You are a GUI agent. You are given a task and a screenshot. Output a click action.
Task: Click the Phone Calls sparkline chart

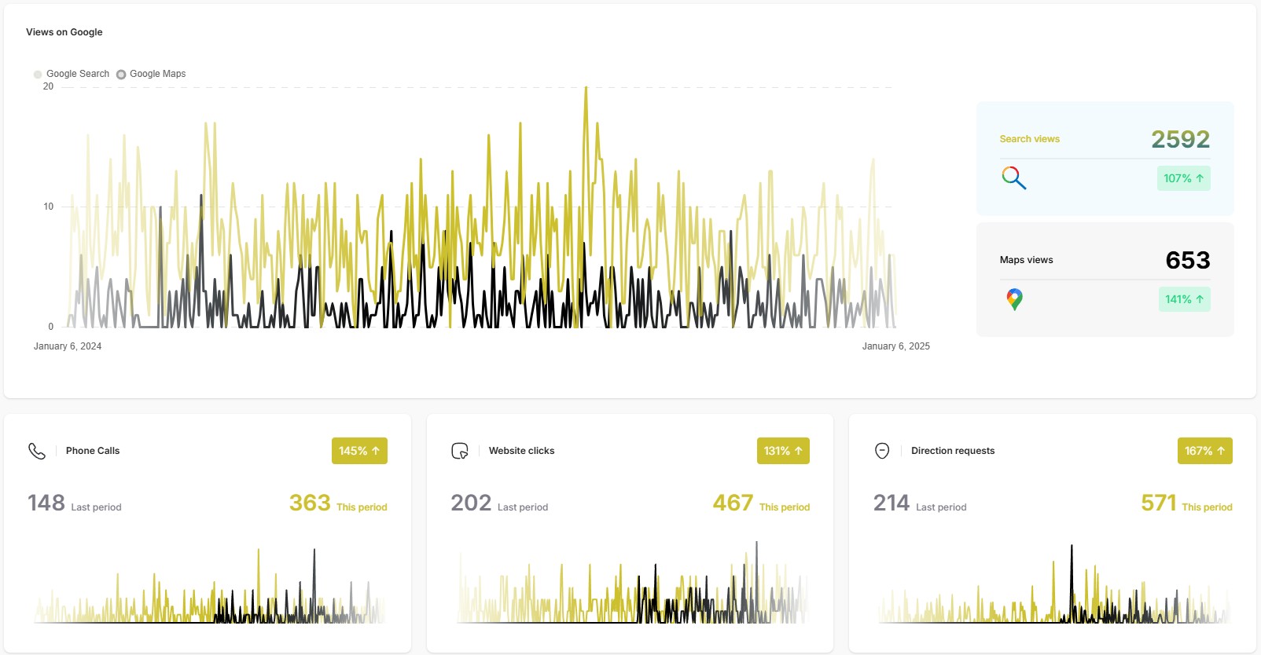pos(209,589)
